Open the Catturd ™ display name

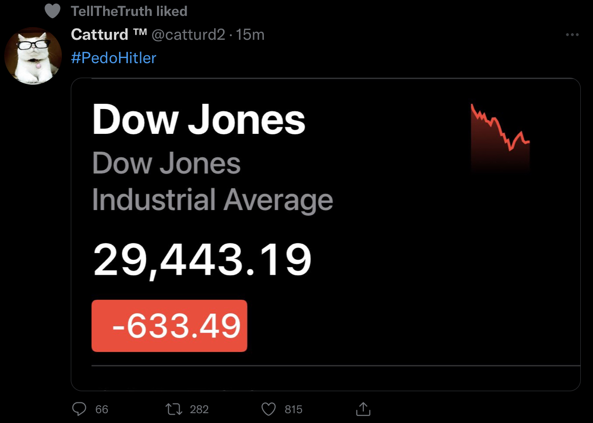tap(109, 35)
